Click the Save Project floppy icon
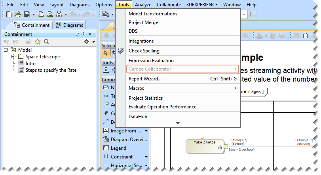321x175 pixels. pyautogui.click(x=27, y=14)
